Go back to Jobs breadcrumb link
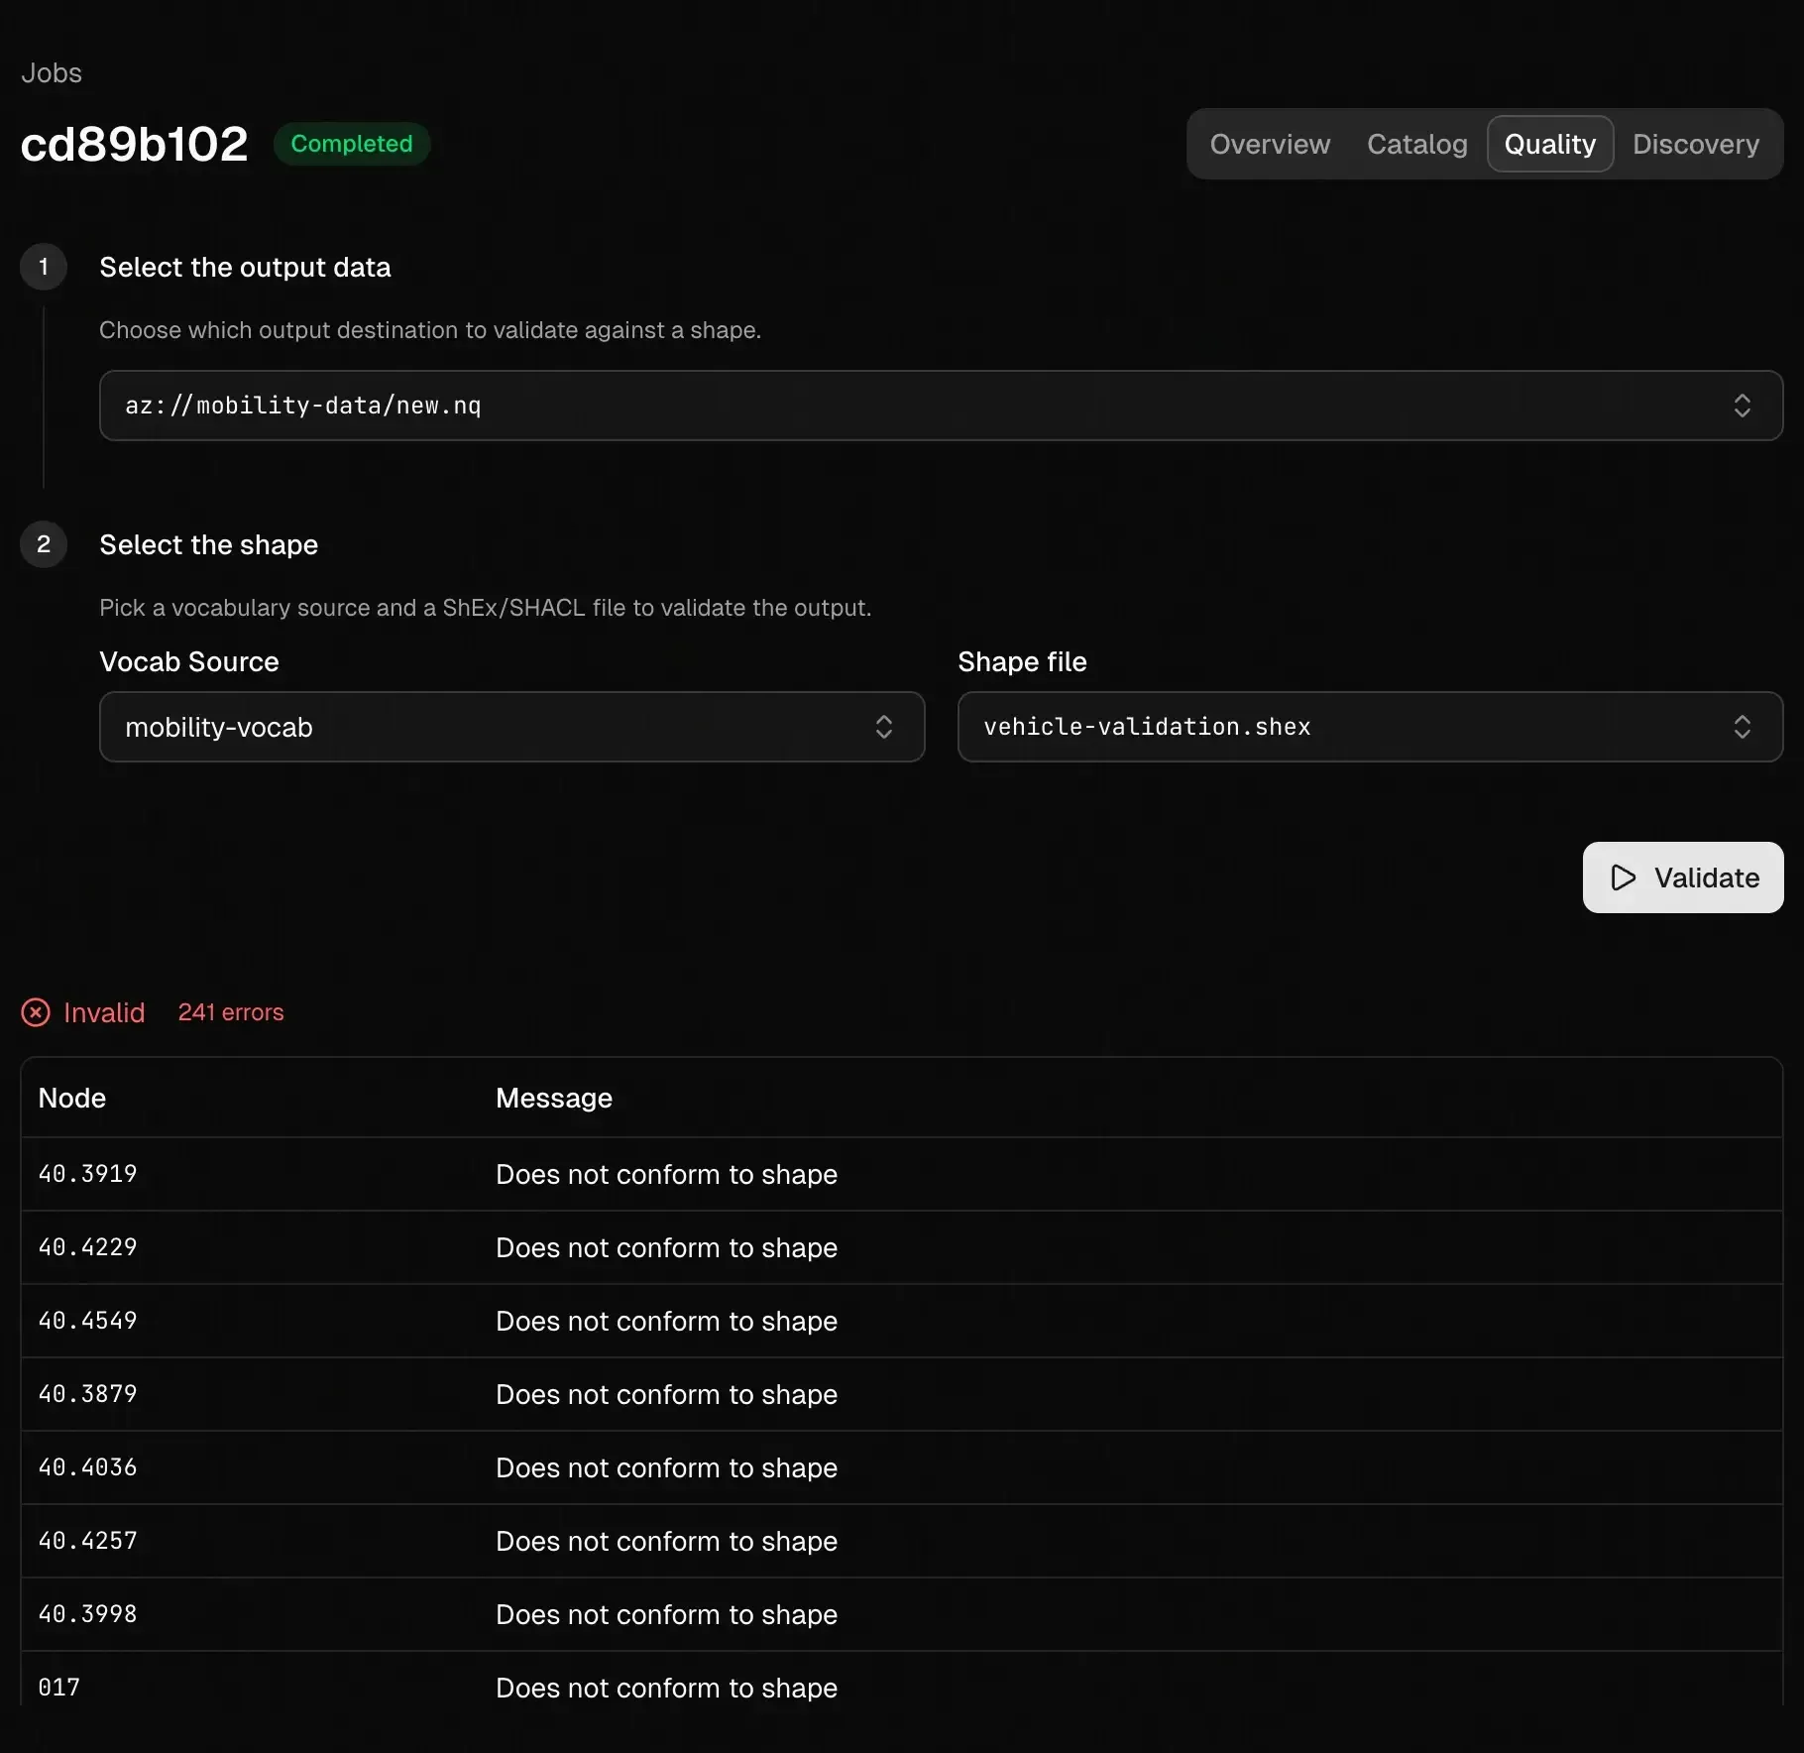1804x1753 pixels. tap(52, 73)
